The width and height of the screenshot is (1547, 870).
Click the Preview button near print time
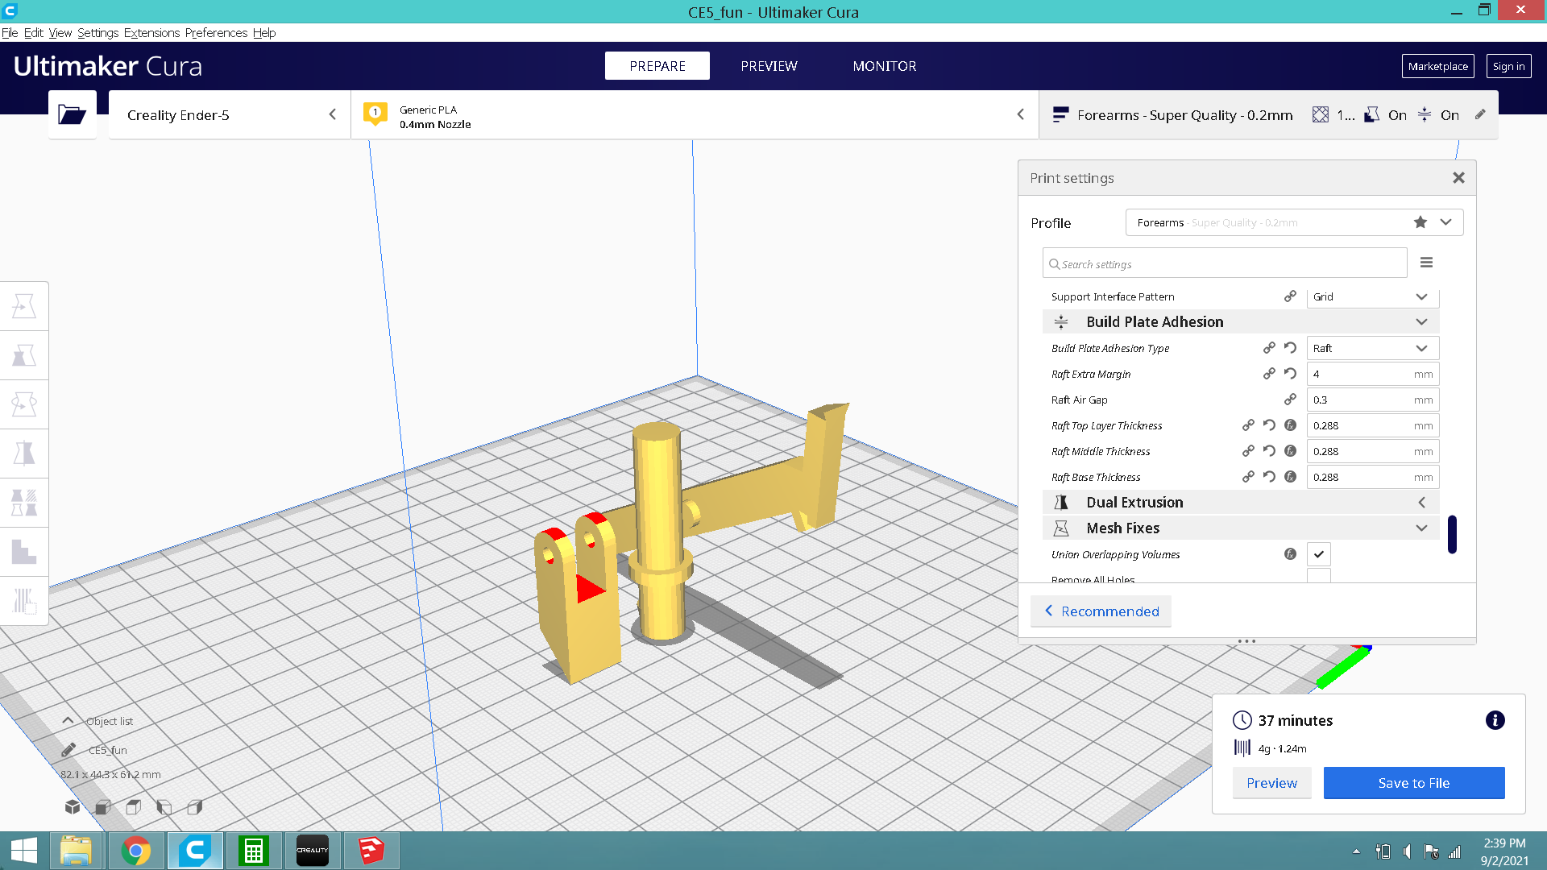(x=1272, y=783)
